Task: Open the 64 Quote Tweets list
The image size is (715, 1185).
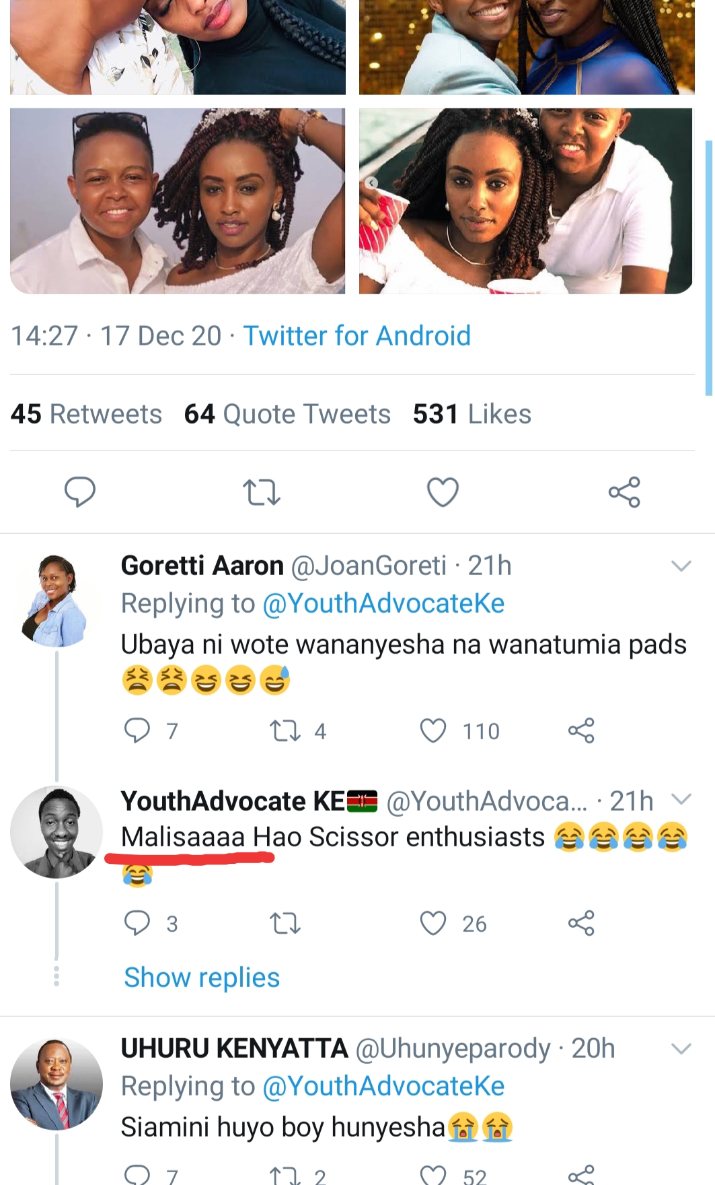Action: coord(287,414)
